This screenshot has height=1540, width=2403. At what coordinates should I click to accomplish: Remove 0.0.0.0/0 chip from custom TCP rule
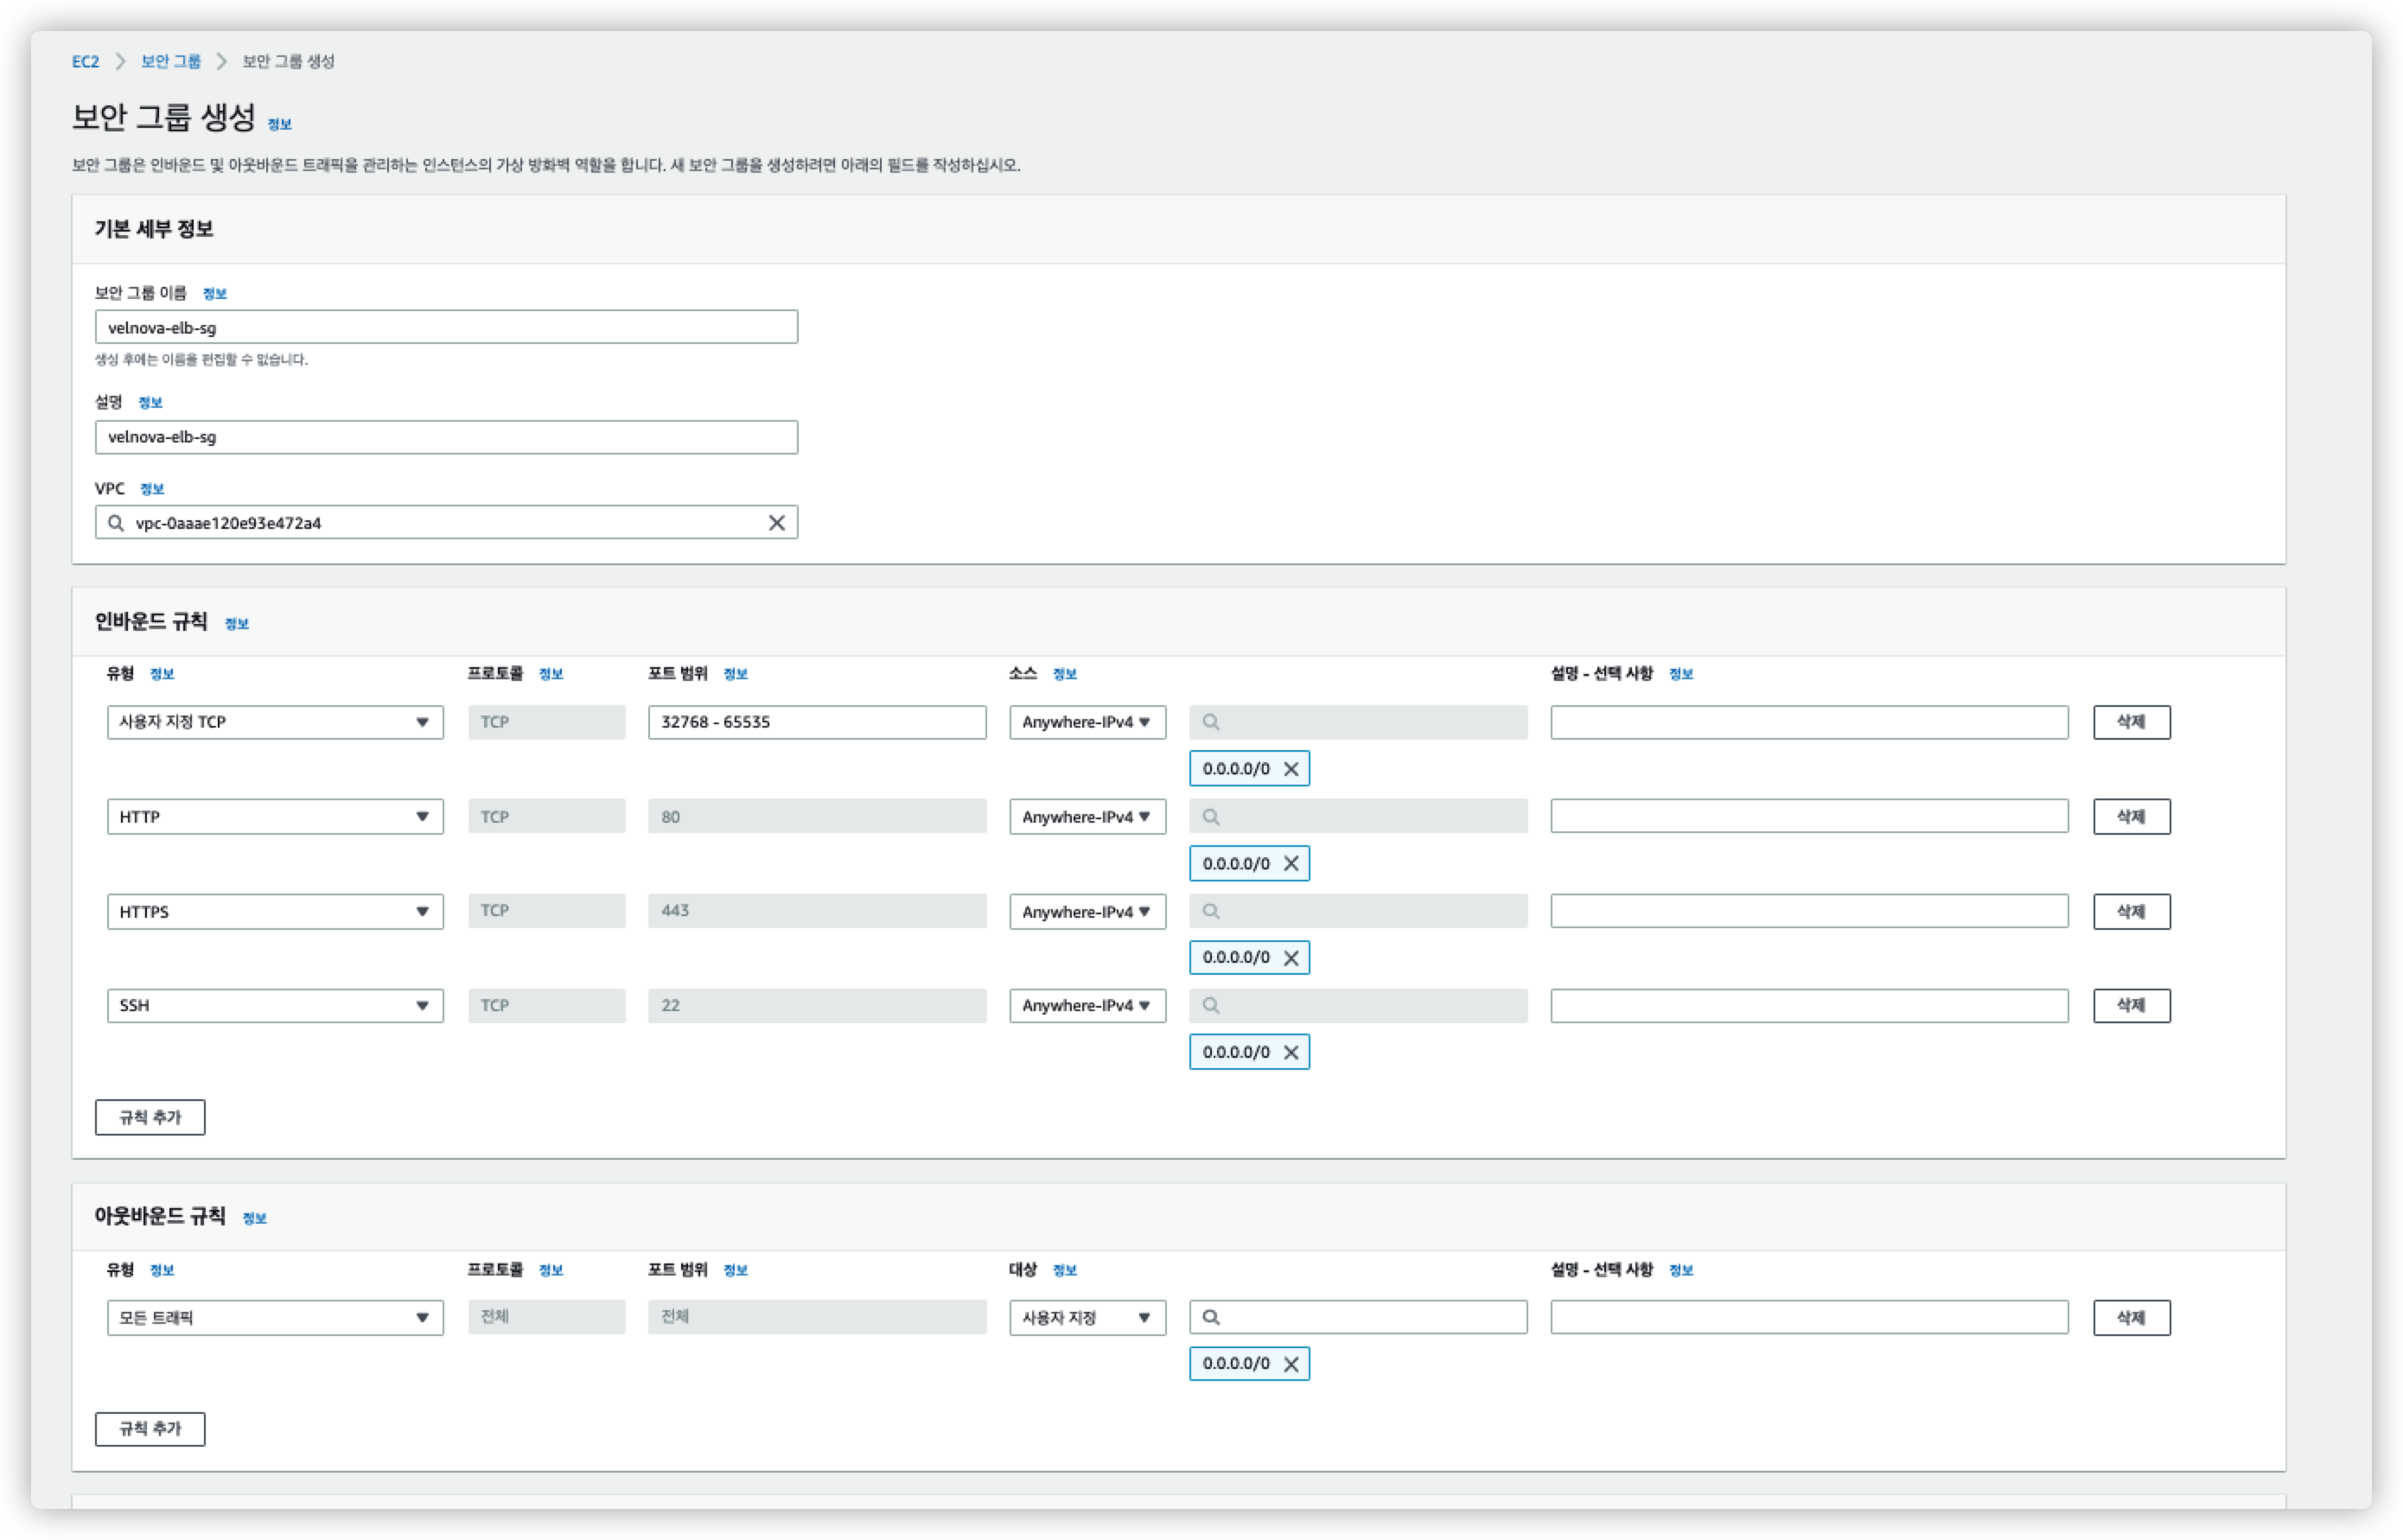(x=1291, y=769)
